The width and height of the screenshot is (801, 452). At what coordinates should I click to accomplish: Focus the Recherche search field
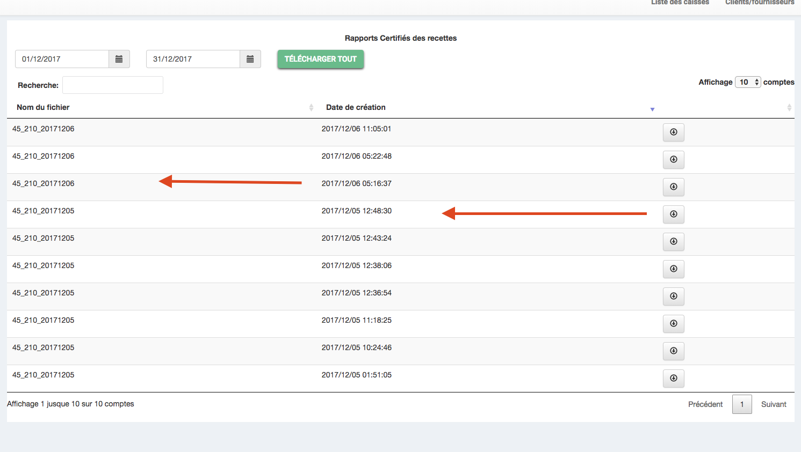tap(113, 85)
